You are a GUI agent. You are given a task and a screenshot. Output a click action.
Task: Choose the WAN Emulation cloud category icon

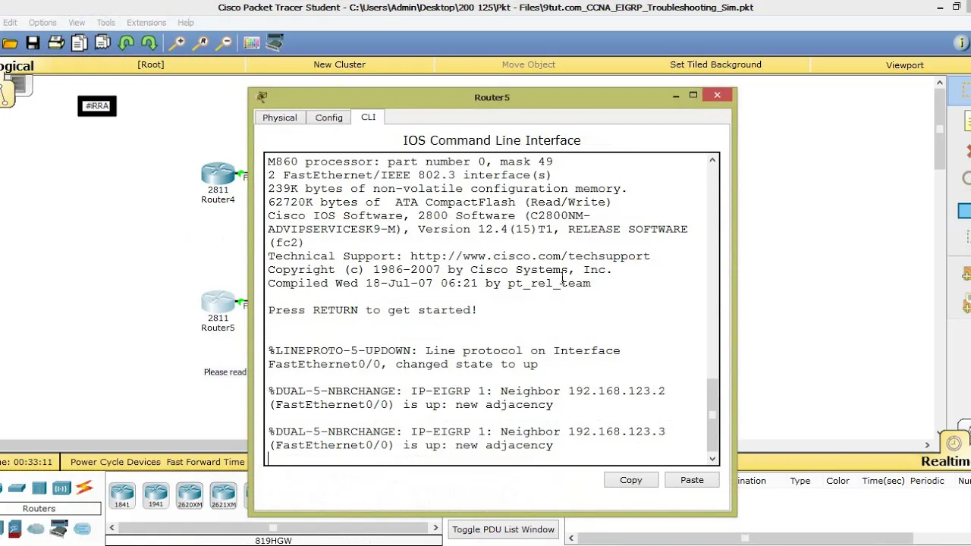(36, 529)
